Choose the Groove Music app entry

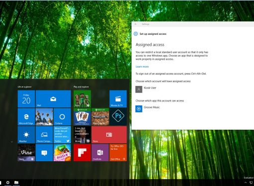tap(147, 109)
